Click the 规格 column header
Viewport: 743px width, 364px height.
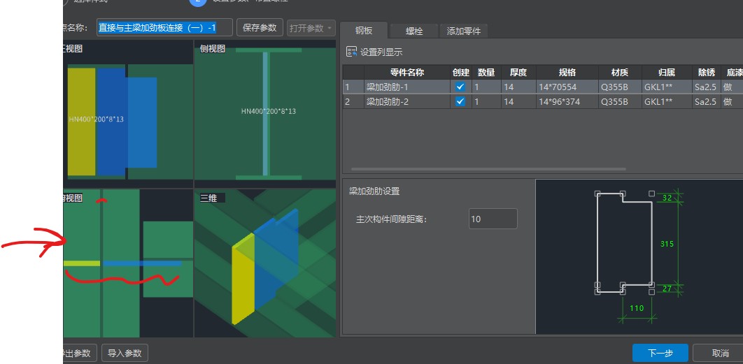(567, 73)
